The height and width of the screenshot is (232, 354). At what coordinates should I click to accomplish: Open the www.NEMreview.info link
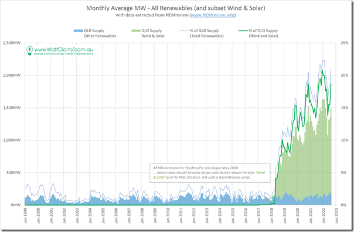tap(213, 15)
